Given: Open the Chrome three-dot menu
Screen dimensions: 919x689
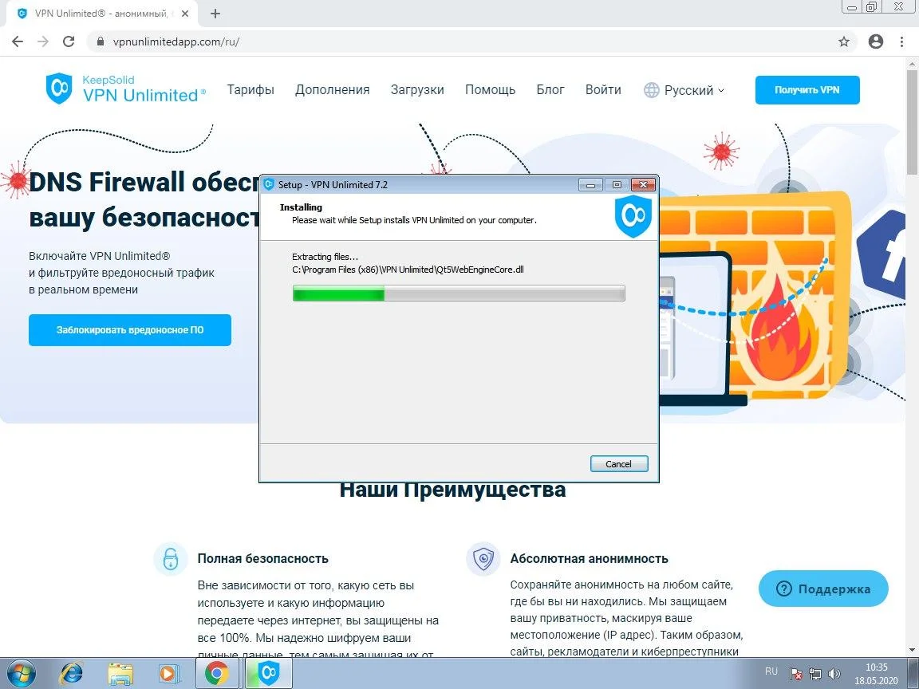Looking at the screenshot, I should [x=903, y=41].
